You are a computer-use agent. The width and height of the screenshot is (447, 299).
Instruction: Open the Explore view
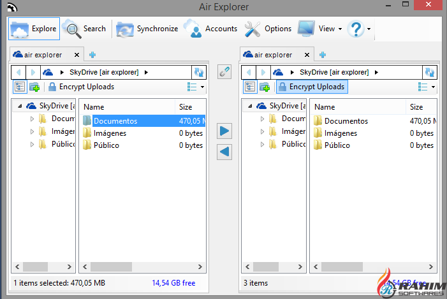[x=34, y=29]
